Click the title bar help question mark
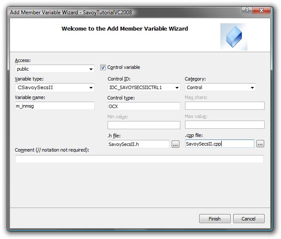The width and height of the screenshot is (281, 239). tap(247, 11)
